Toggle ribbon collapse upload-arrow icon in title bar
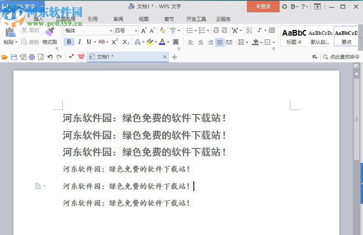The height and width of the screenshot is (235, 363). tap(317, 7)
